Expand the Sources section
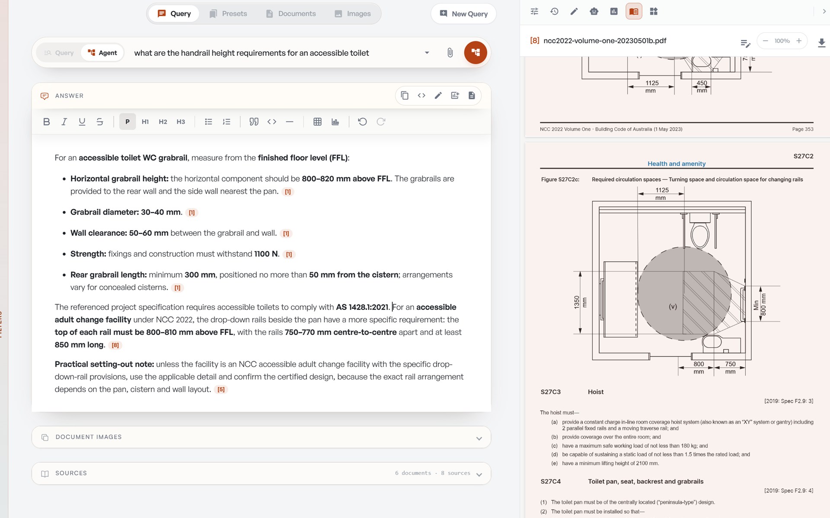This screenshot has width=830, height=518. coord(261,474)
